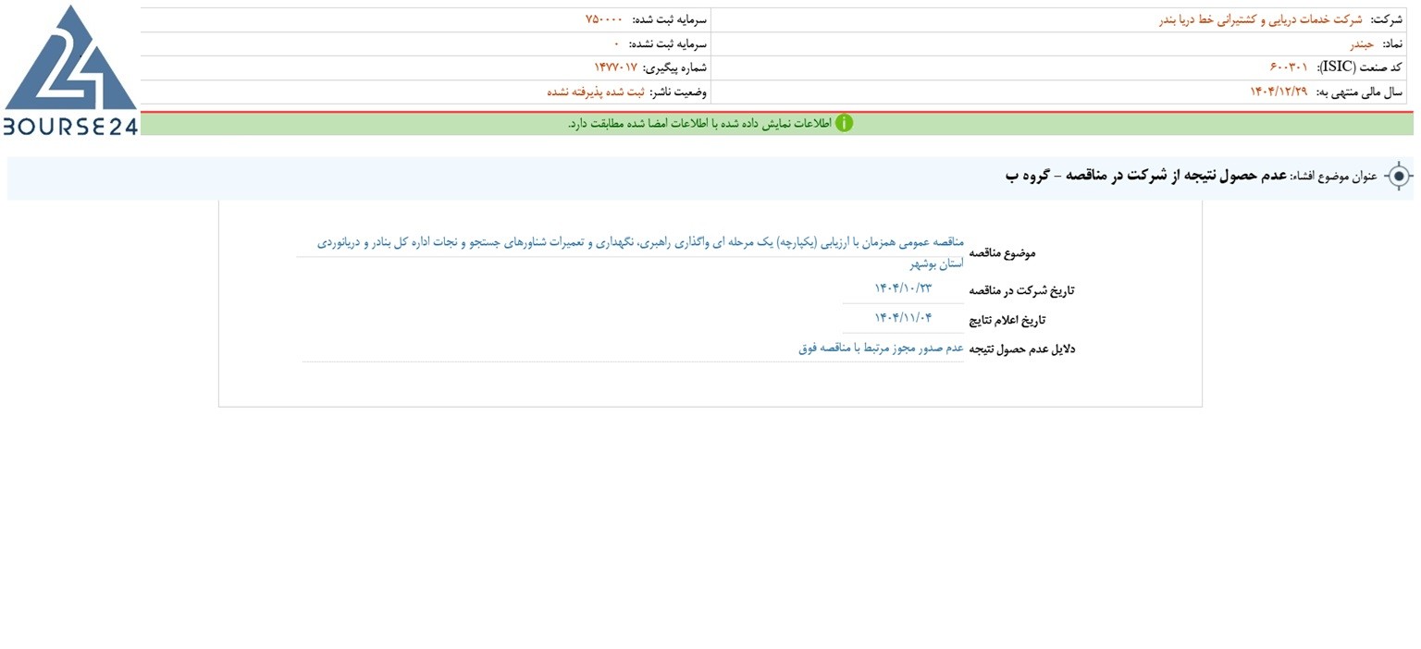Click the green info icon in status bar
This screenshot has height=649, width=1421.
[844, 124]
